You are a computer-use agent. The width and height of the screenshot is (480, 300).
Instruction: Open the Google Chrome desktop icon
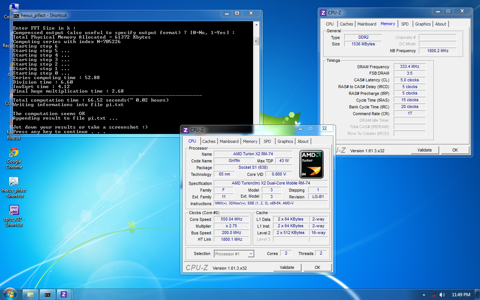click(x=14, y=158)
